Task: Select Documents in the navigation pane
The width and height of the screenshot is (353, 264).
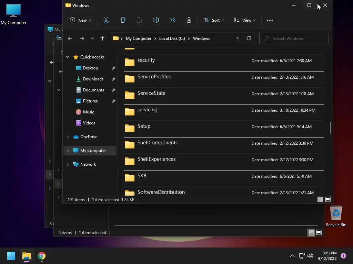Action: [x=93, y=90]
